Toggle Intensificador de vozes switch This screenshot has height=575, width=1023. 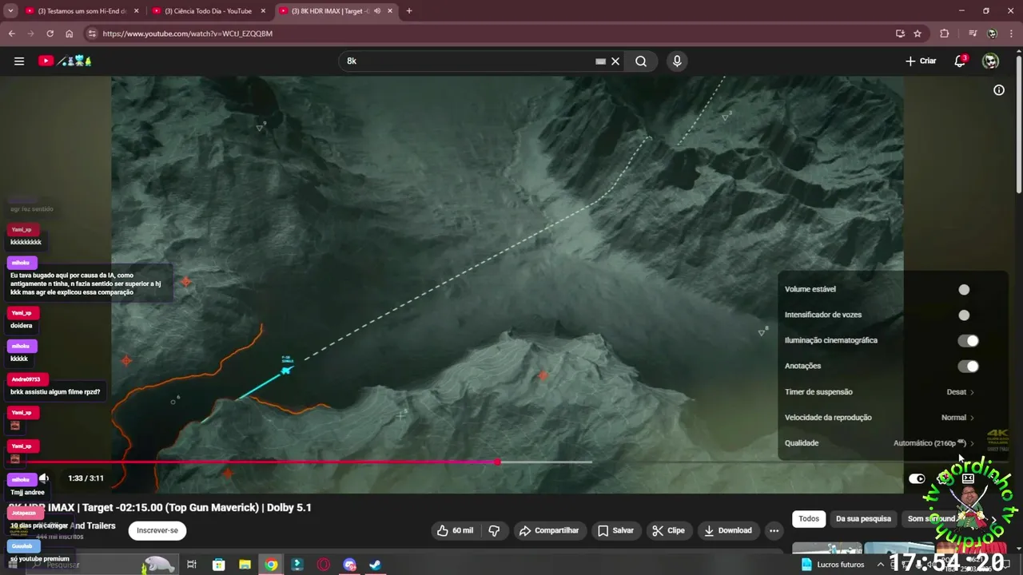point(967,315)
